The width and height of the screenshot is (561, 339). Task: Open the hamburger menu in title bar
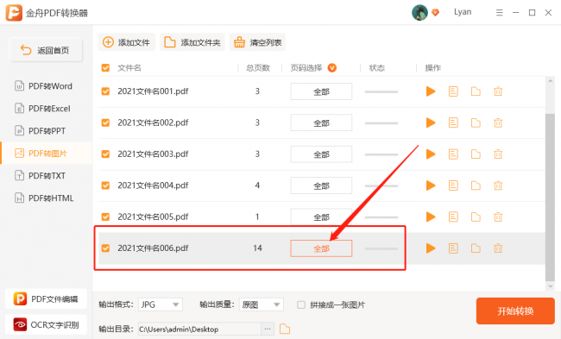pyautogui.click(x=500, y=13)
